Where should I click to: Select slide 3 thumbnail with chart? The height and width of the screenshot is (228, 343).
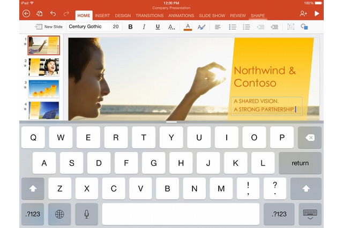point(44,89)
